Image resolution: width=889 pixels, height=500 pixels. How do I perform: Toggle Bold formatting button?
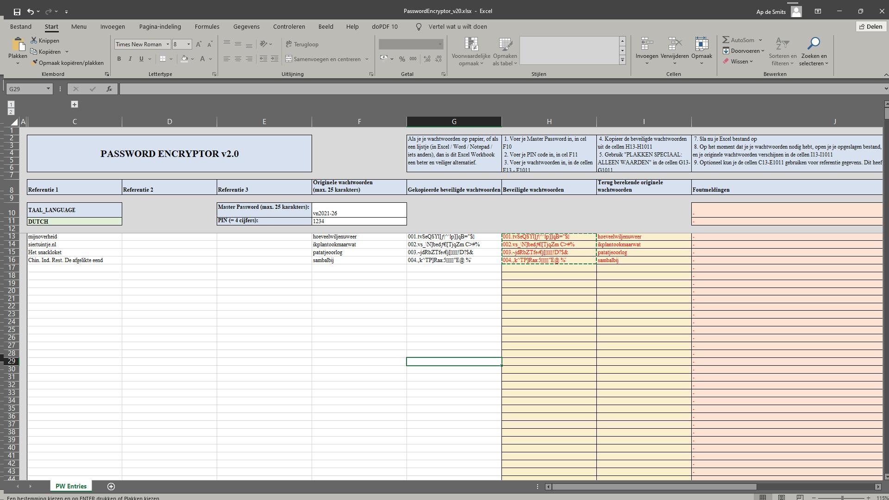coord(119,59)
